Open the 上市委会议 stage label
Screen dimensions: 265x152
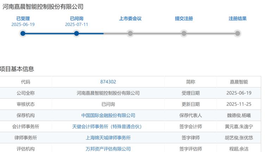click(x=130, y=19)
